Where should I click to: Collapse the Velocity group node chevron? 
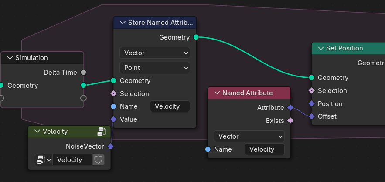tap(37, 132)
